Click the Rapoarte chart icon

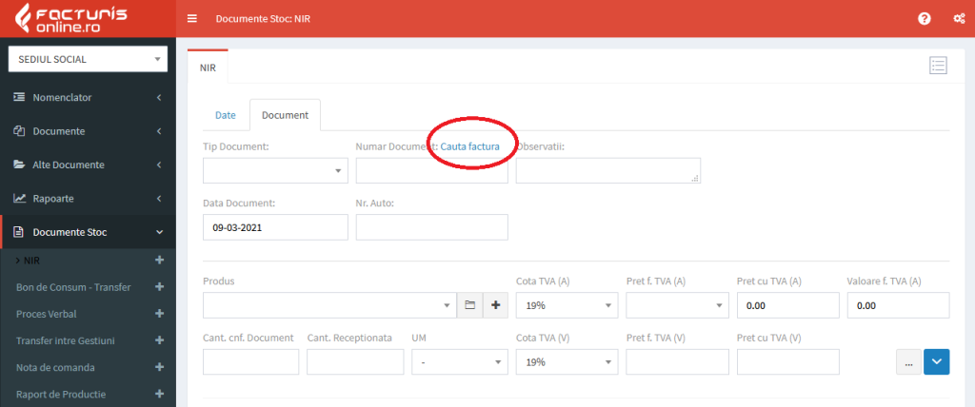(19, 198)
